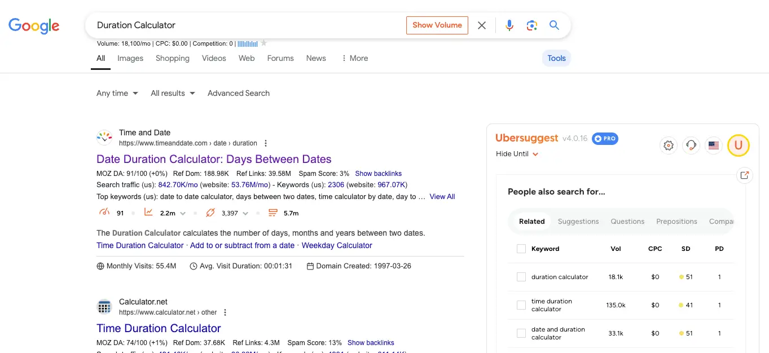Switch to the Shopping tab
The width and height of the screenshot is (769, 353).
tap(173, 58)
